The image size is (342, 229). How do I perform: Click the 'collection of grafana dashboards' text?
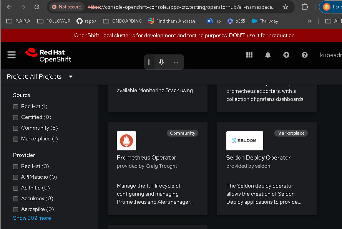(265, 99)
